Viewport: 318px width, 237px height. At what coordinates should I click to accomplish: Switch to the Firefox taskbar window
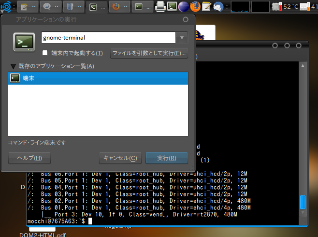coord(120,7)
